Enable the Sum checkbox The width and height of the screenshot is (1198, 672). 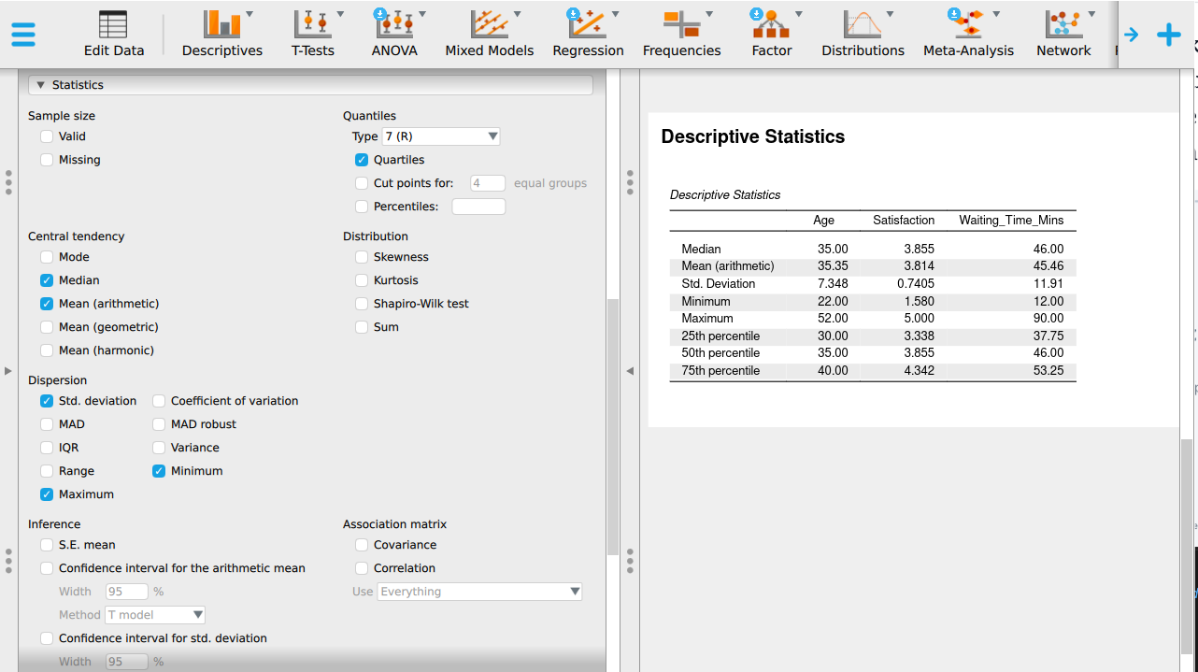362,327
